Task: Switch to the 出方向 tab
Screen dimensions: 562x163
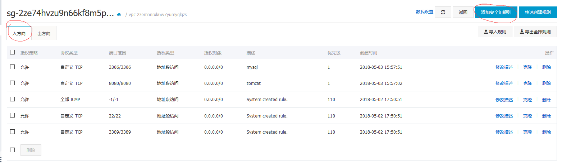Action: click(x=44, y=33)
